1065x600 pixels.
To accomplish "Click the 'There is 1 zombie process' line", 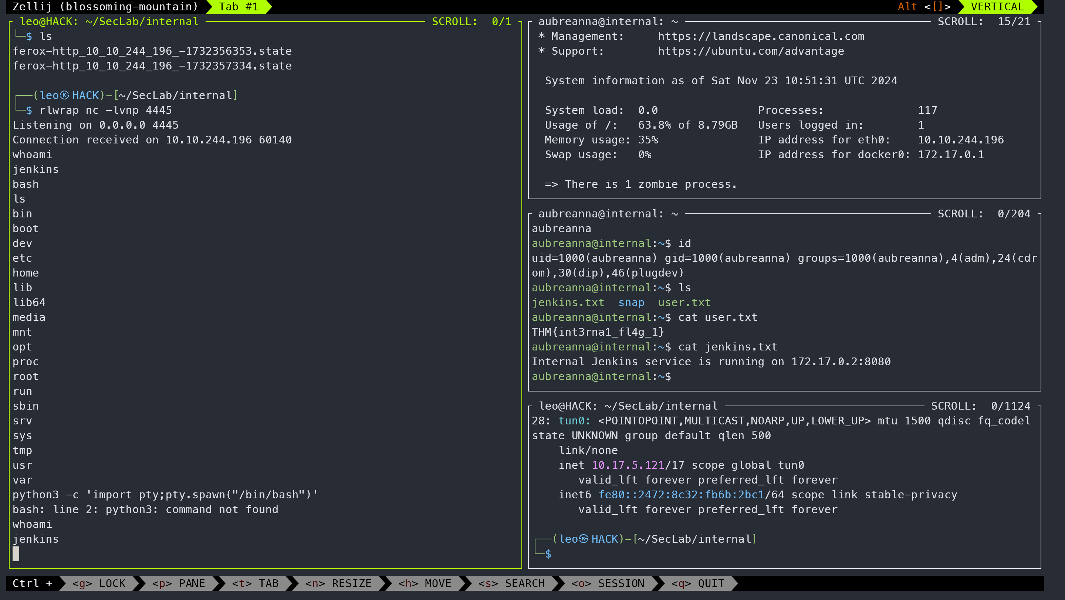I will 641,184.
